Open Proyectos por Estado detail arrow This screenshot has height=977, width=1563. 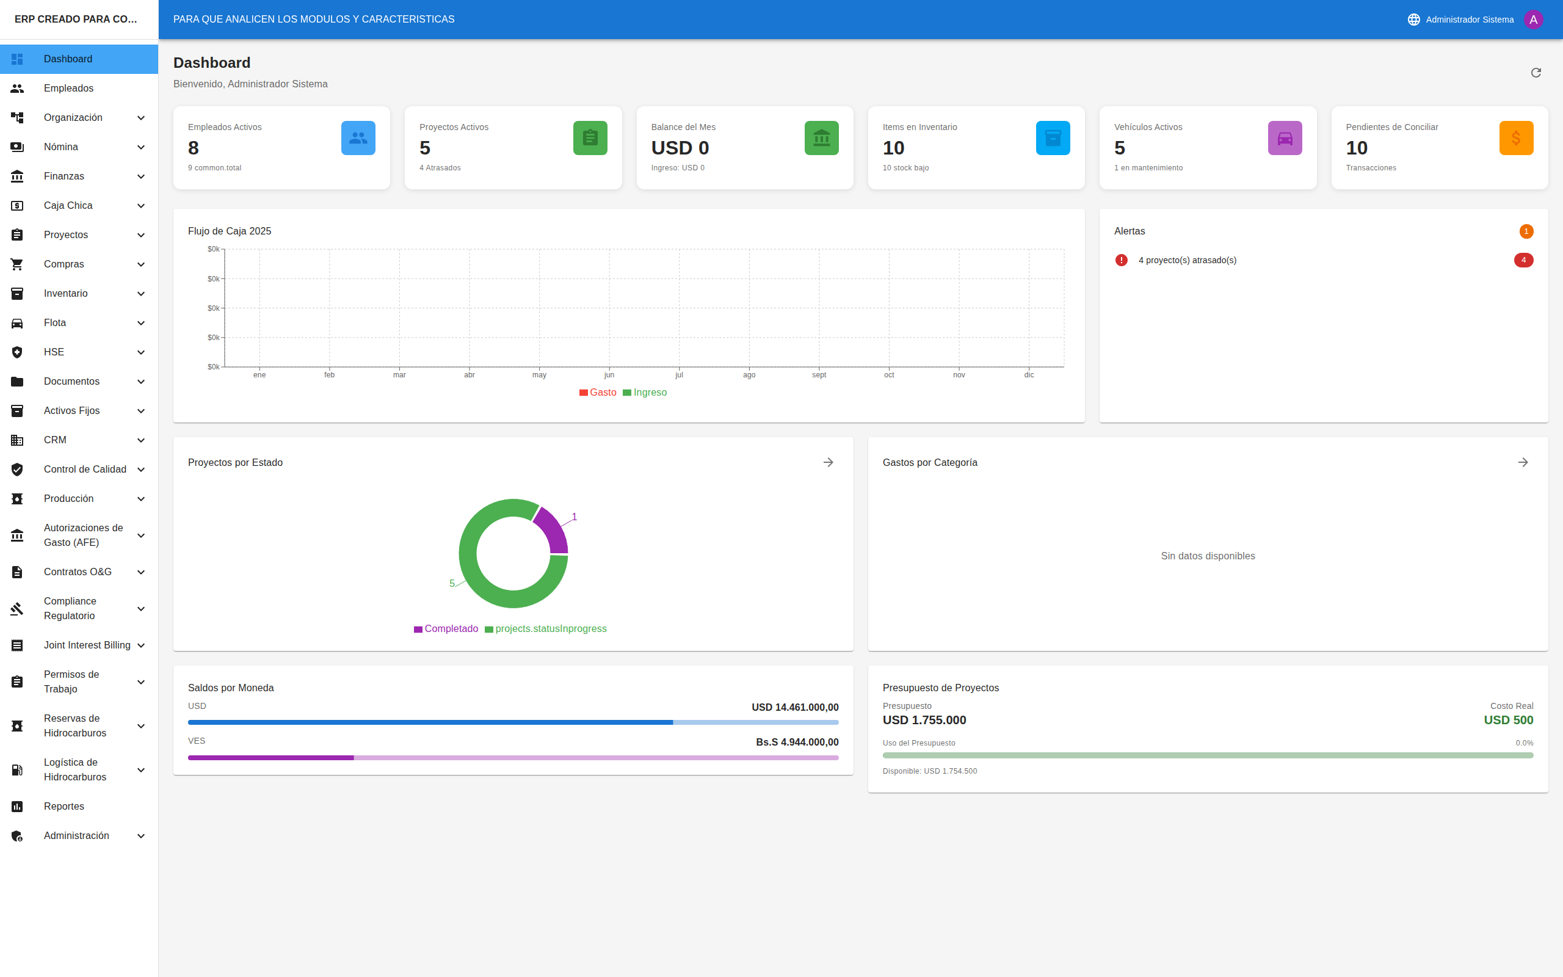[x=829, y=462]
